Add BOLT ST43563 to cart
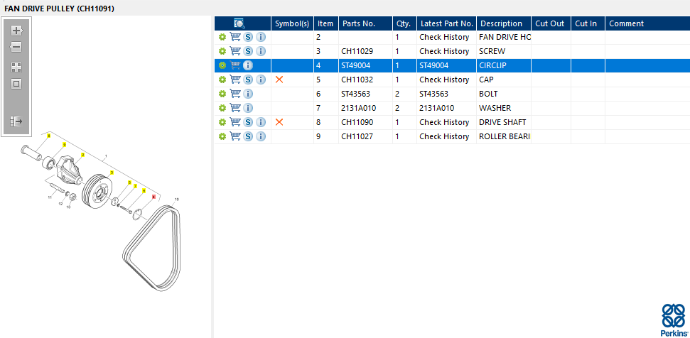Viewport: 690px width, 338px height. click(x=235, y=94)
